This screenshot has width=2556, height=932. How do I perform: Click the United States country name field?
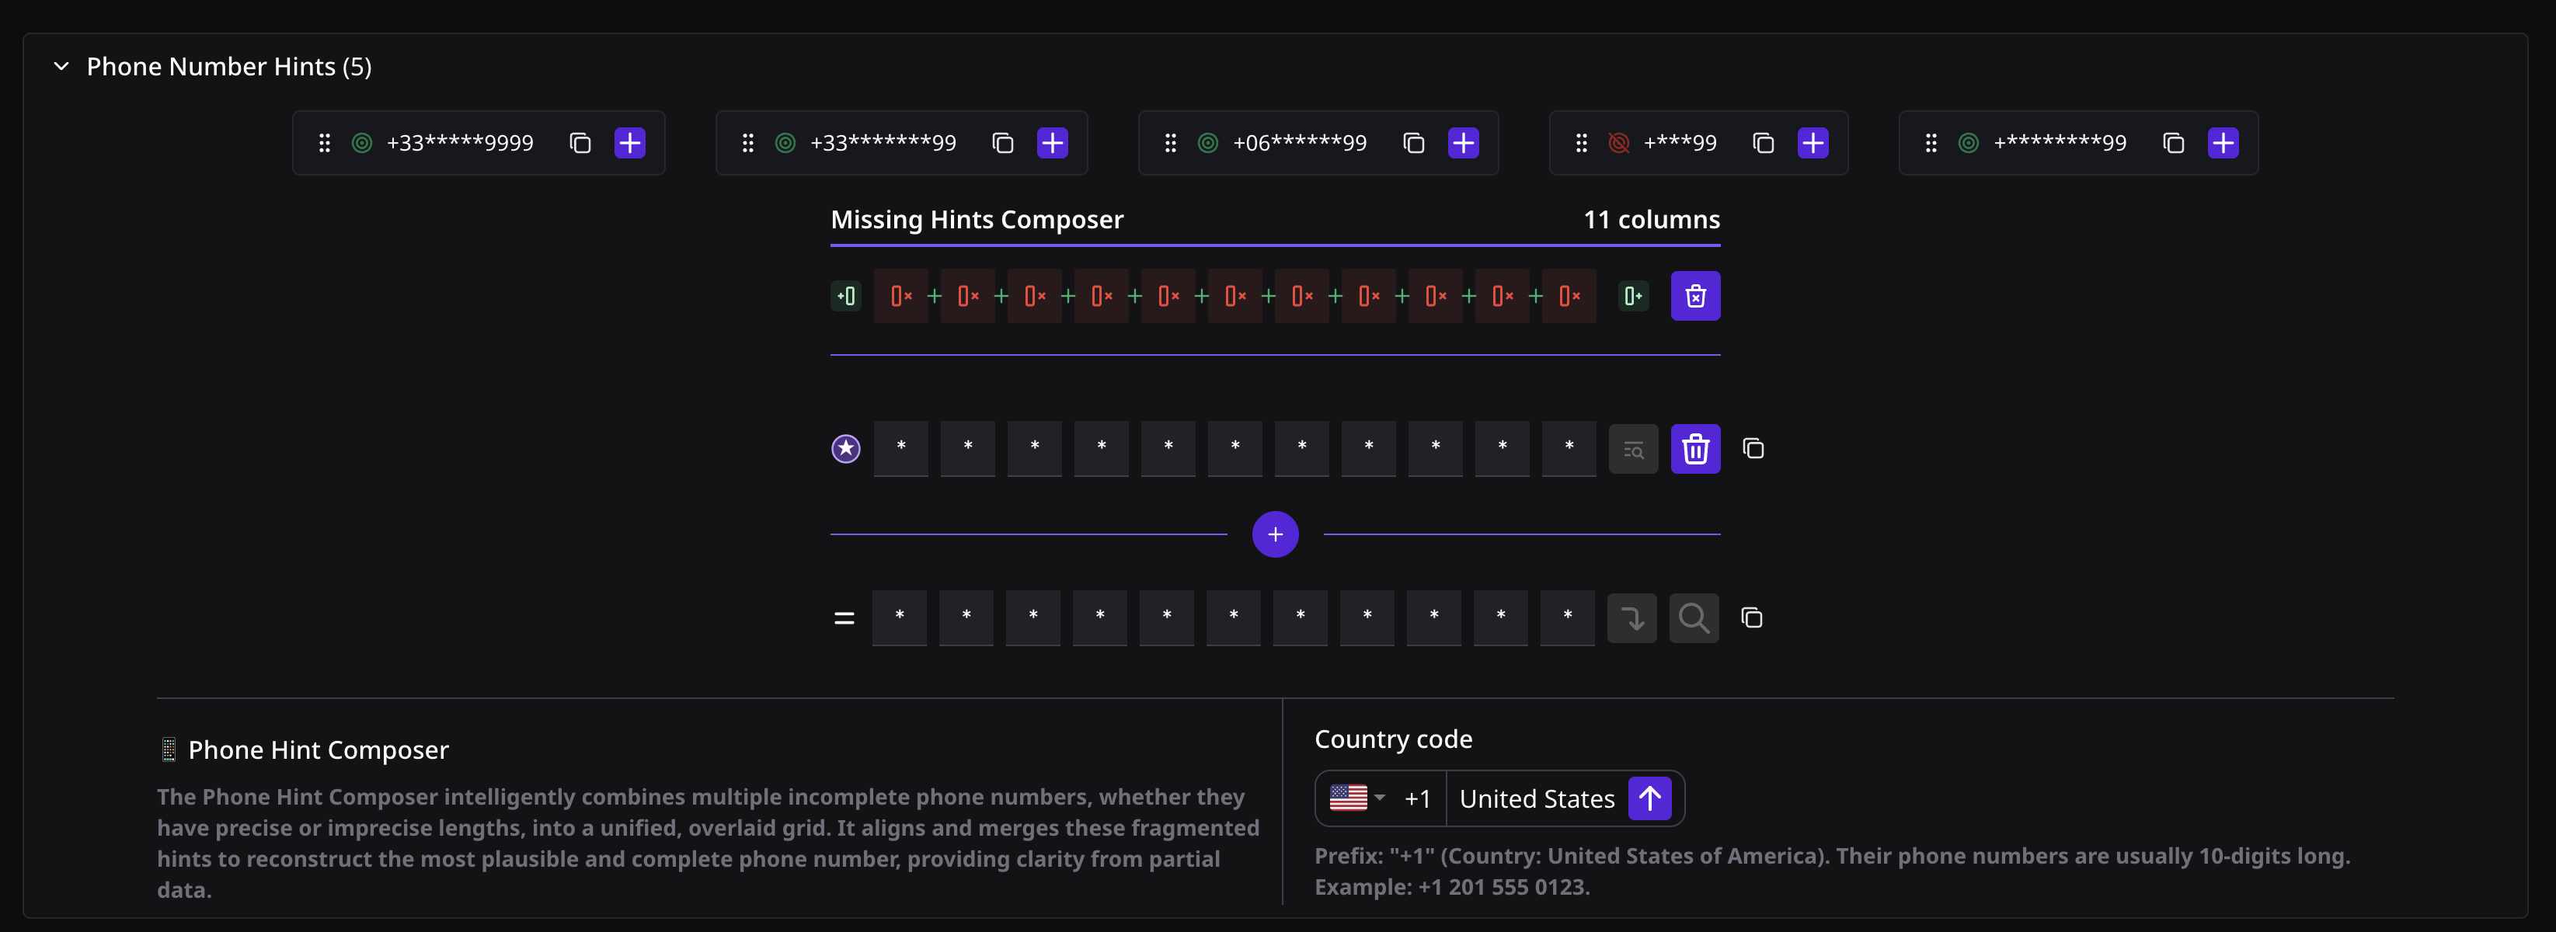pos(1536,798)
